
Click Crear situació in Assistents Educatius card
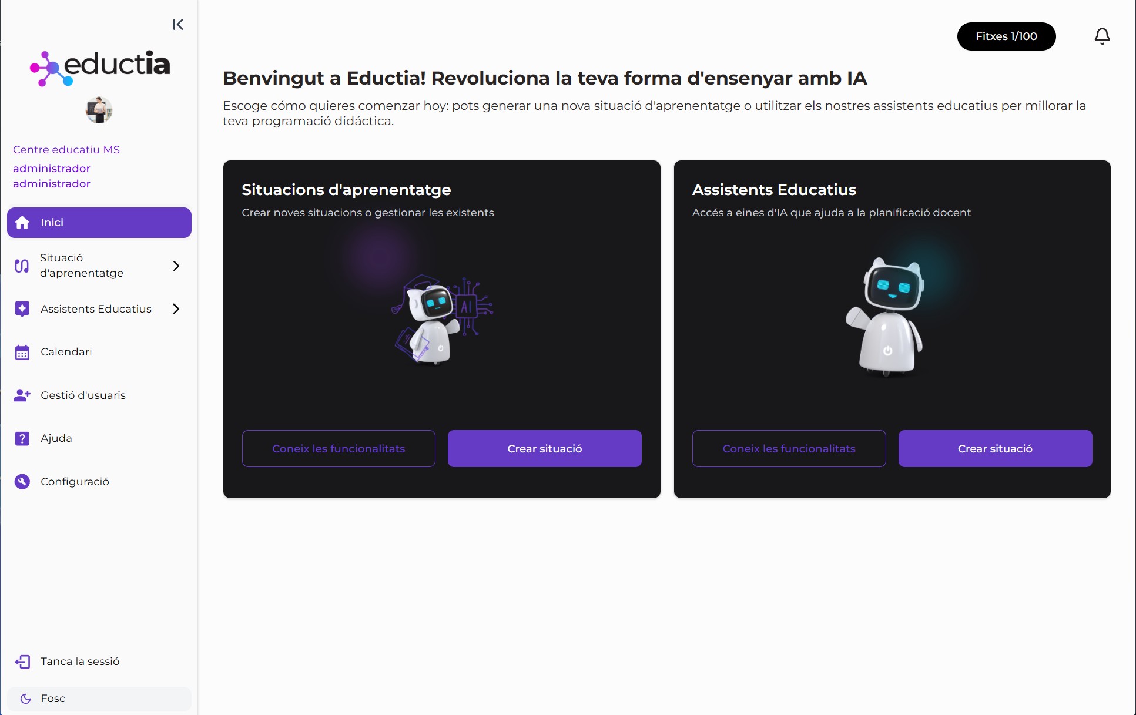point(995,449)
